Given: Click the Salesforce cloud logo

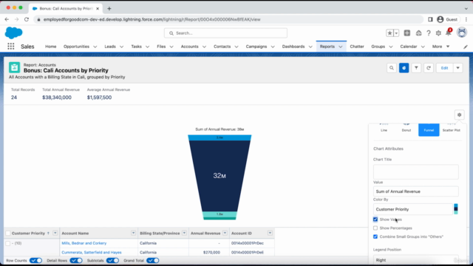Looking at the screenshot, I should coord(13,33).
